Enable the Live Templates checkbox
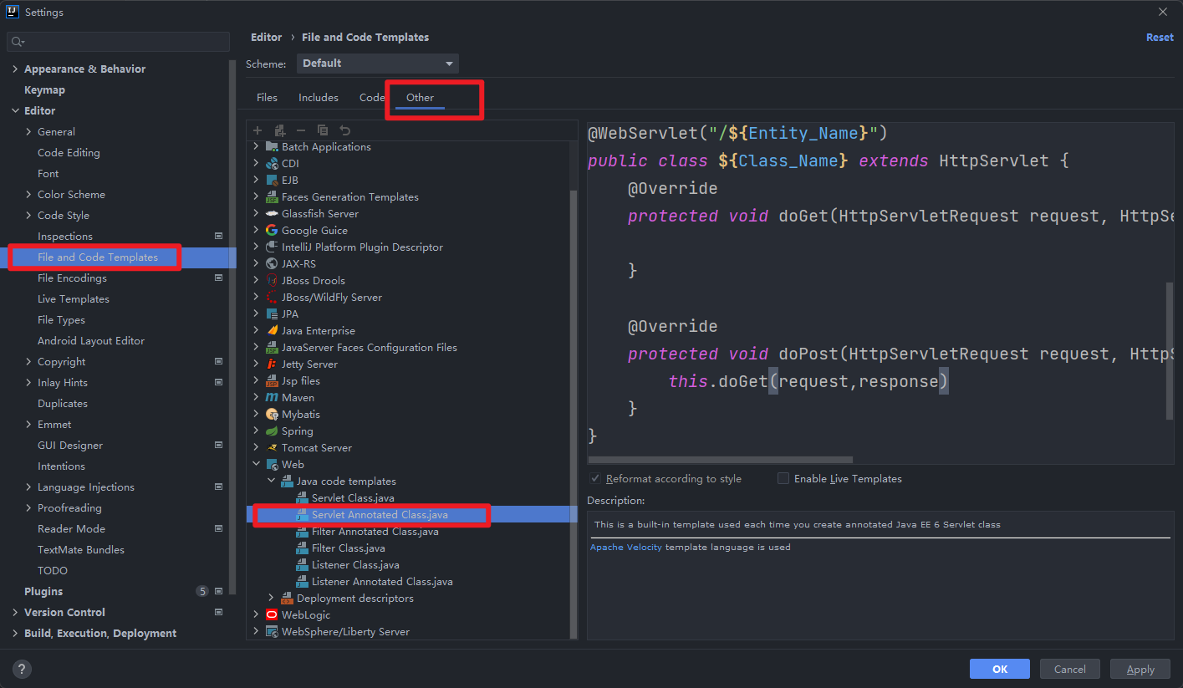Image resolution: width=1183 pixels, height=688 pixels. pos(783,479)
